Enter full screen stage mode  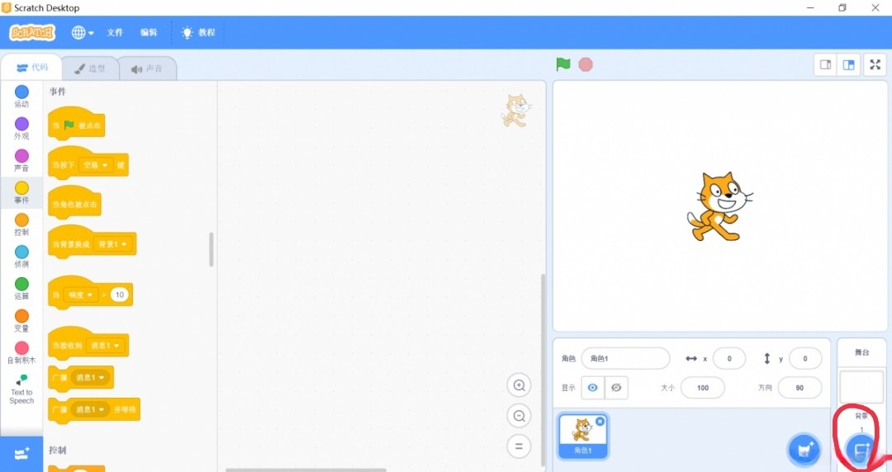(875, 65)
